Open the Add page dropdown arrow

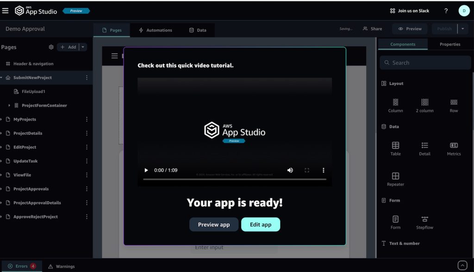click(83, 47)
